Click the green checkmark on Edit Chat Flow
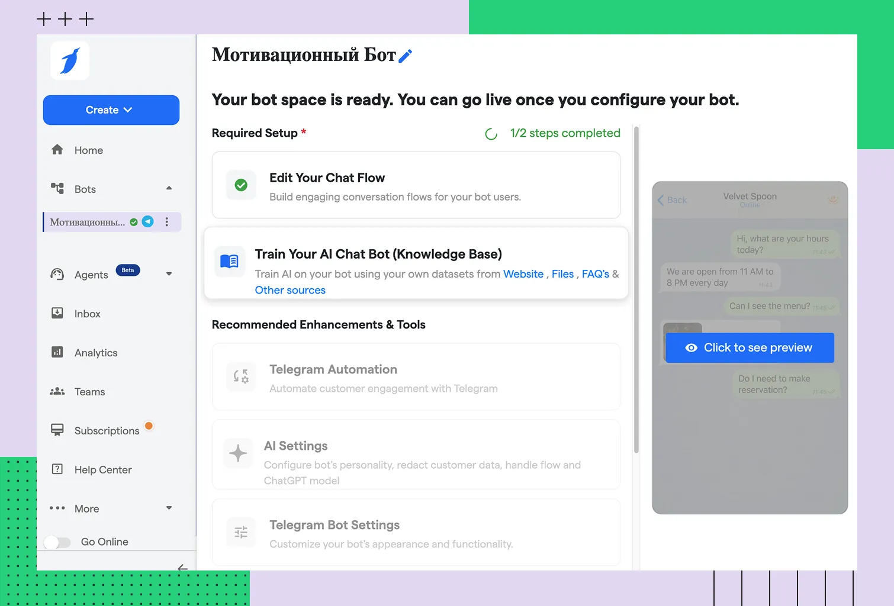The height and width of the screenshot is (606, 894). (x=241, y=185)
